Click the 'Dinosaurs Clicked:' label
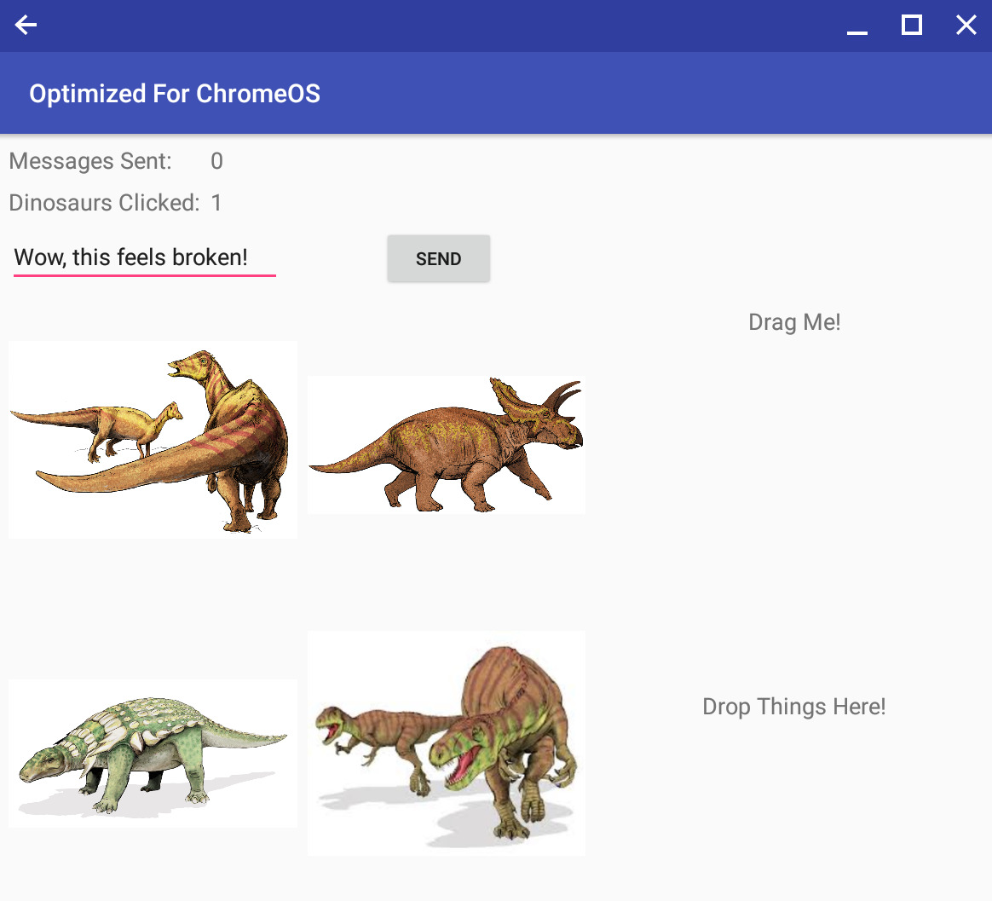This screenshot has height=901, width=992. tap(104, 203)
